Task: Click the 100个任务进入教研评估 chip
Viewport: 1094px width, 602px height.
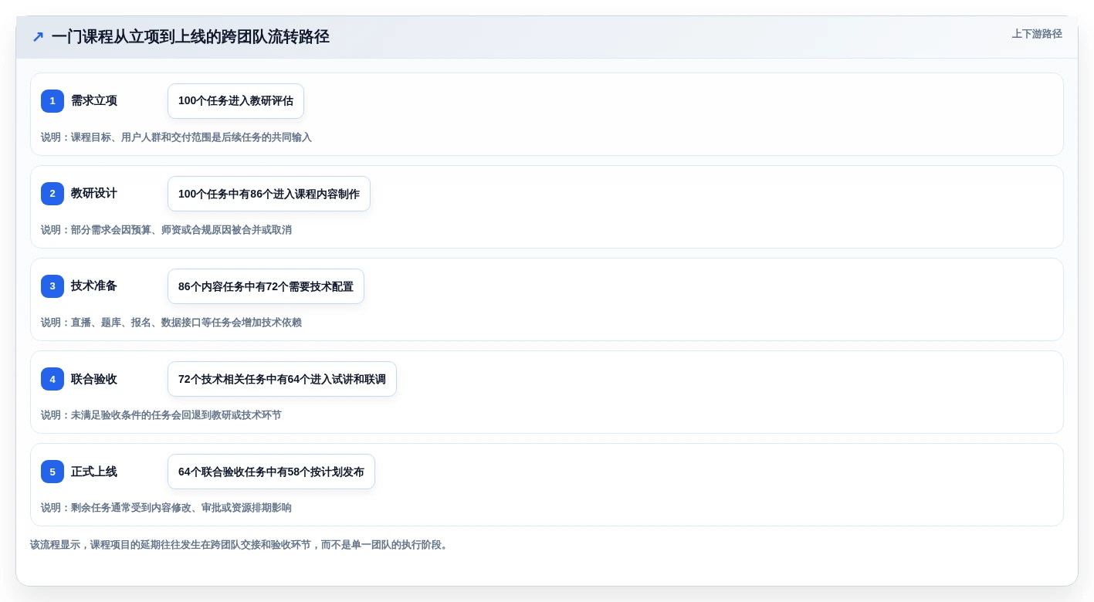Action: (x=235, y=101)
